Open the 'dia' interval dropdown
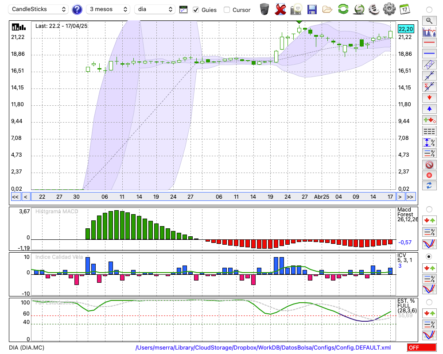This screenshot has height=354, width=443. [155, 9]
